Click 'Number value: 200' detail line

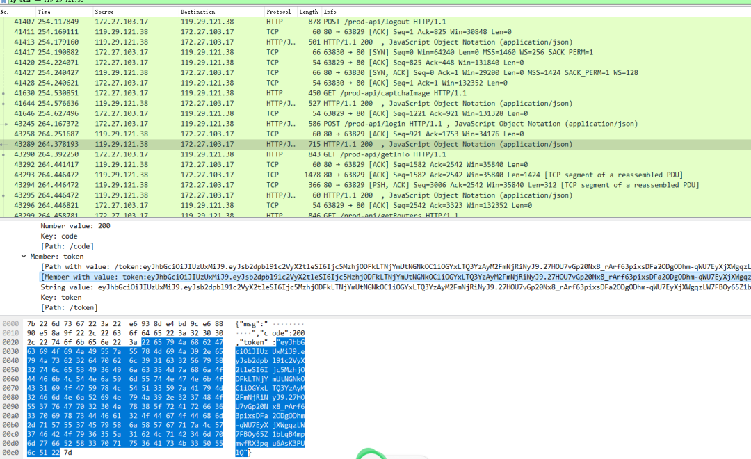(x=75, y=225)
